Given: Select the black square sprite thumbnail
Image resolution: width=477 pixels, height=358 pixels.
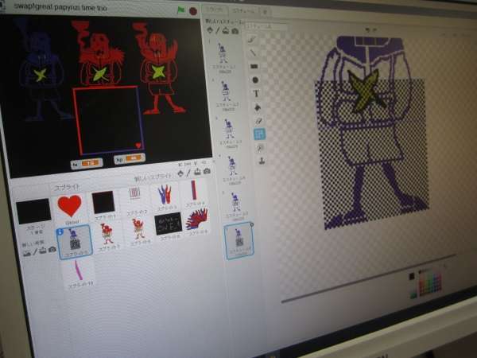Looking at the screenshot, I should [x=104, y=204].
